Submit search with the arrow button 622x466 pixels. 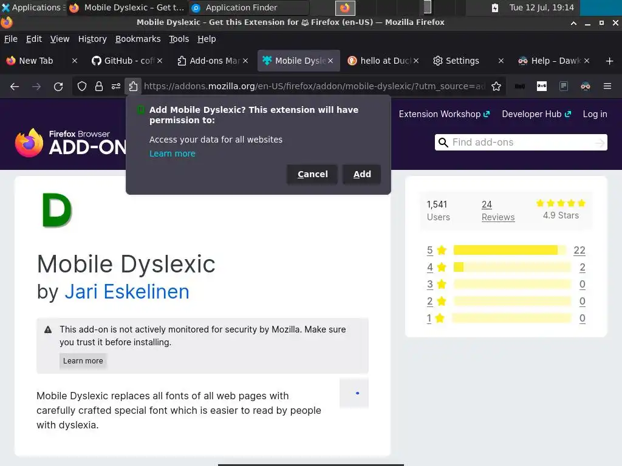[600, 142]
